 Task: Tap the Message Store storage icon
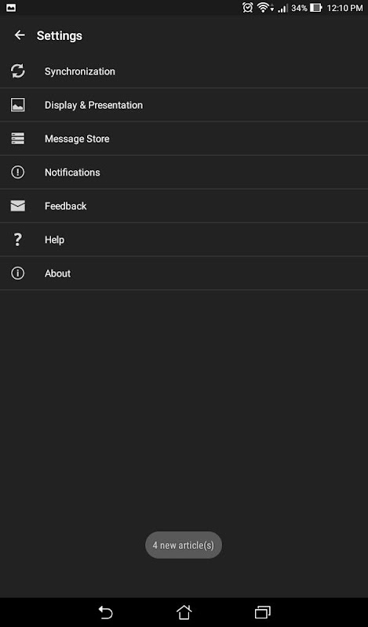pos(17,139)
